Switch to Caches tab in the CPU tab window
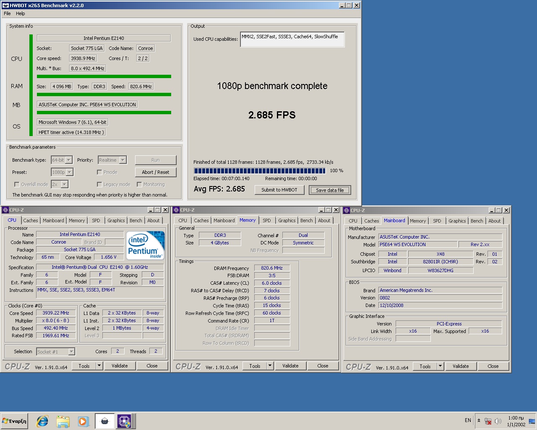537x430 pixels. coord(31,220)
